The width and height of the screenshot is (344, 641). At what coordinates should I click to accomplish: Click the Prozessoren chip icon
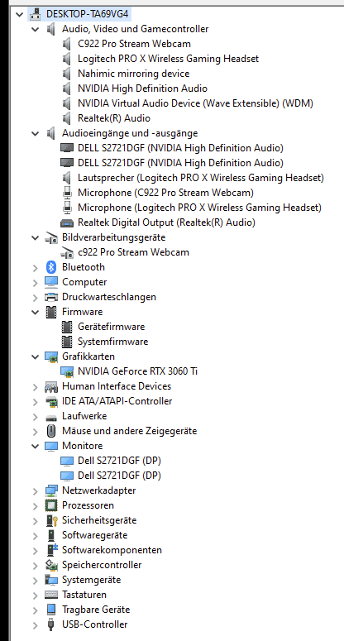point(51,505)
